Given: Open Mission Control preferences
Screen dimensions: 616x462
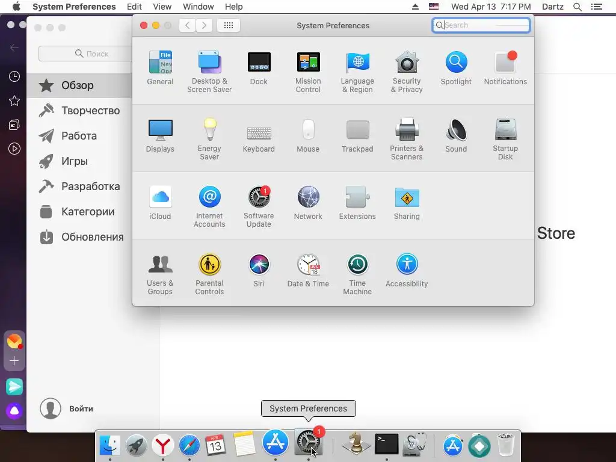Looking at the screenshot, I should click(309, 72).
